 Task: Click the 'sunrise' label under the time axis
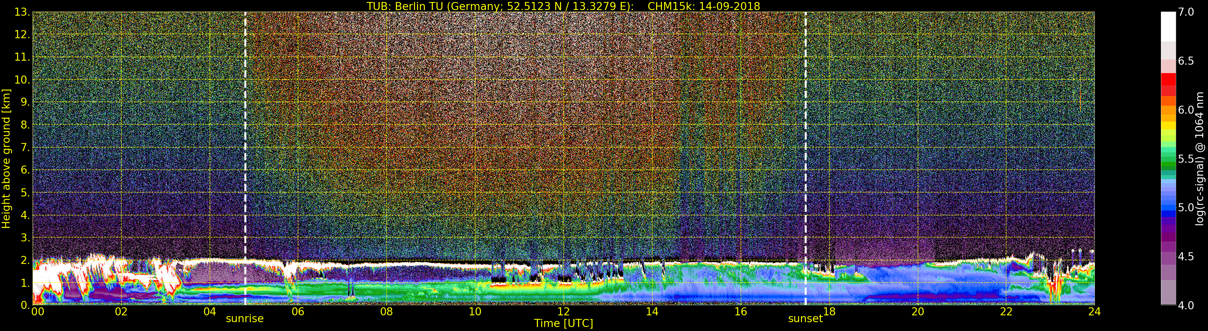pyautogui.click(x=245, y=319)
